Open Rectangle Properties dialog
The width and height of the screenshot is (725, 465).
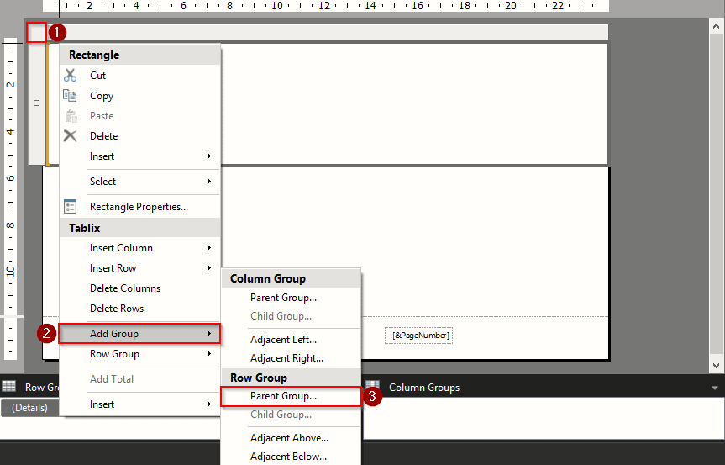point(140,206)
